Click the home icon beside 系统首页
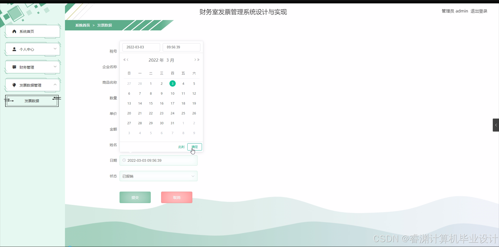499x247 pixels. [x=14, y=31]
